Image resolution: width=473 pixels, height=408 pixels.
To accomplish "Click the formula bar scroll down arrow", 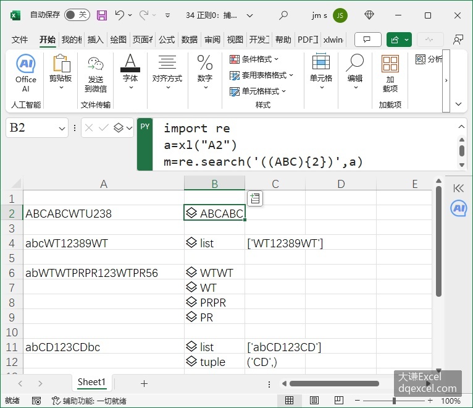I will click(x=461, y=164).
